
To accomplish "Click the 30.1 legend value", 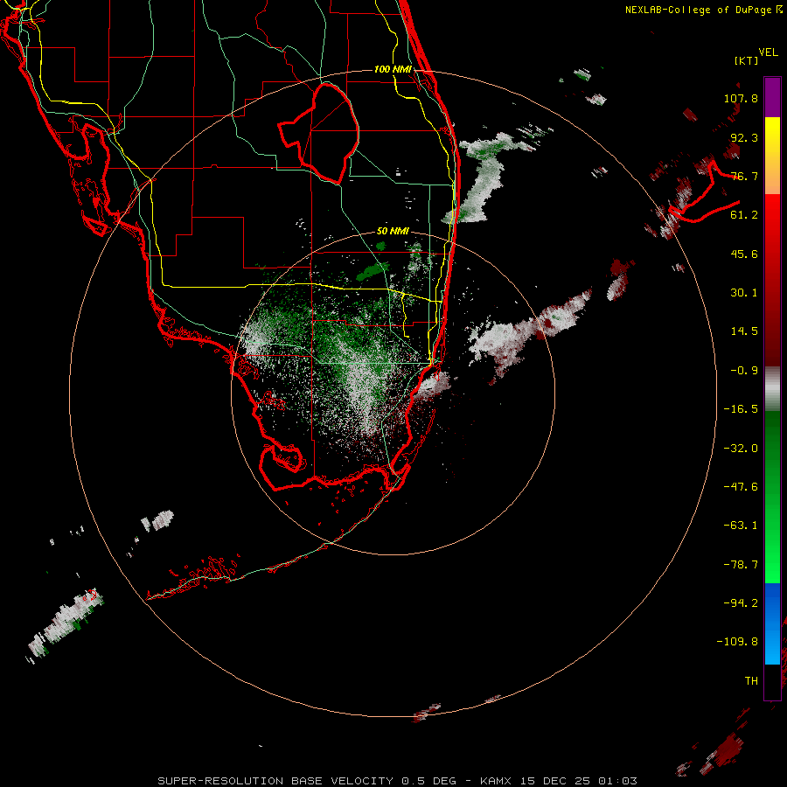I will tap(744, 293).
